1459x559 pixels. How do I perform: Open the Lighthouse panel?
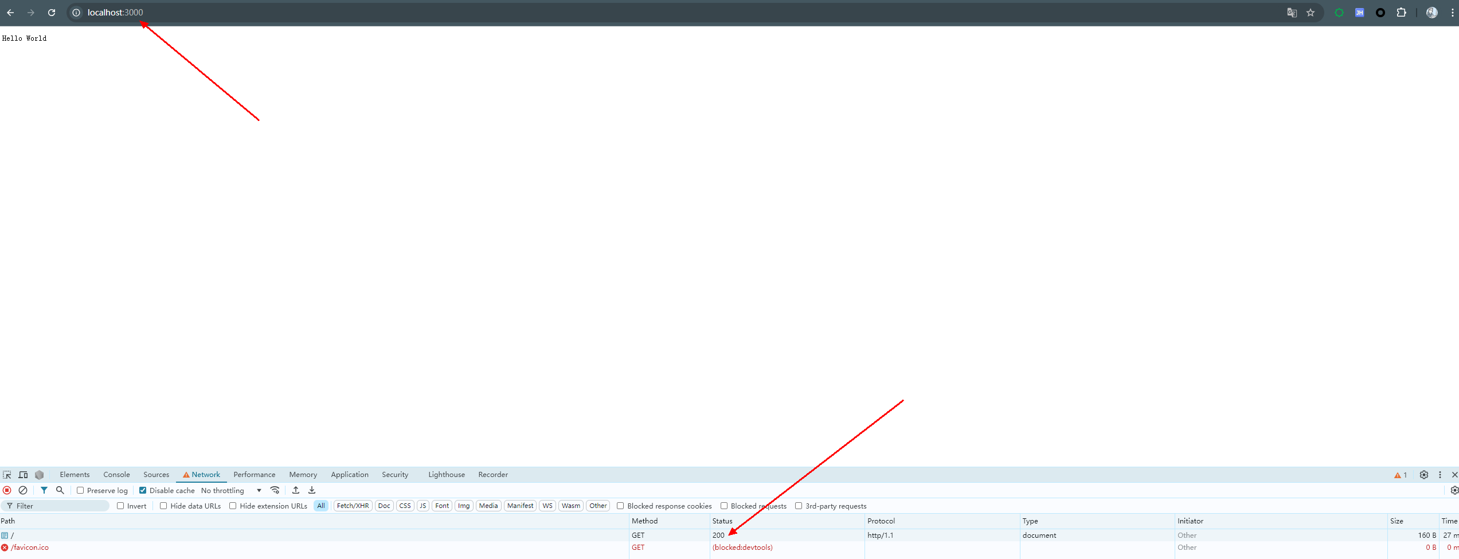pos(446,474)
